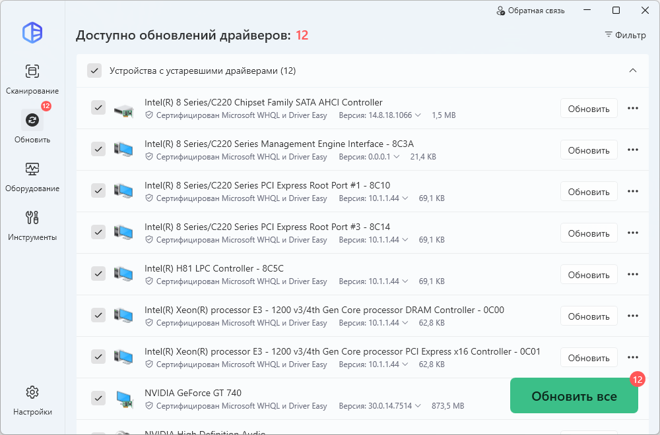Uncheck the DRAM Controller - 0C00 checkbox
The height and width of the screenshot is (435, 660).
coord(98,315)
